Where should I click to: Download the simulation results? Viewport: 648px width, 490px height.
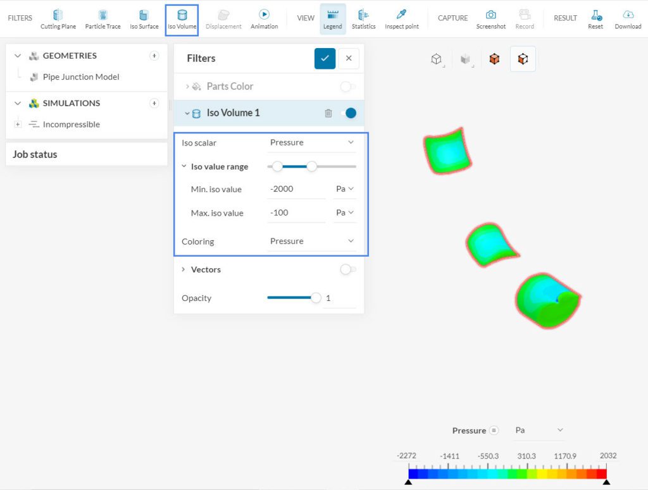[x=628, y=18]
